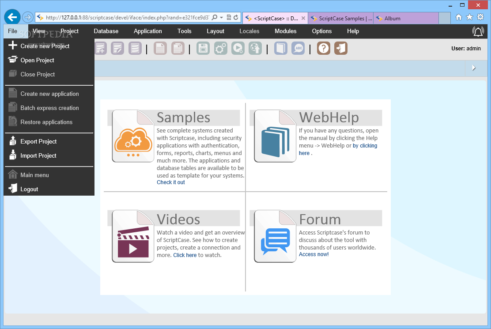Image resolution: width=491 pixels, height=329 pixels.
Task: Switch to ScriptCase Samples browser tab
Action: click(341, 18)
